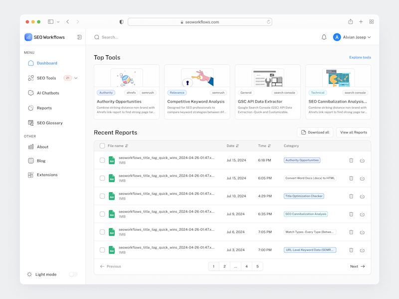Click the SEO Workflows logo icon
Viewport: 399px width, 299px height.
tap(28, 37)
